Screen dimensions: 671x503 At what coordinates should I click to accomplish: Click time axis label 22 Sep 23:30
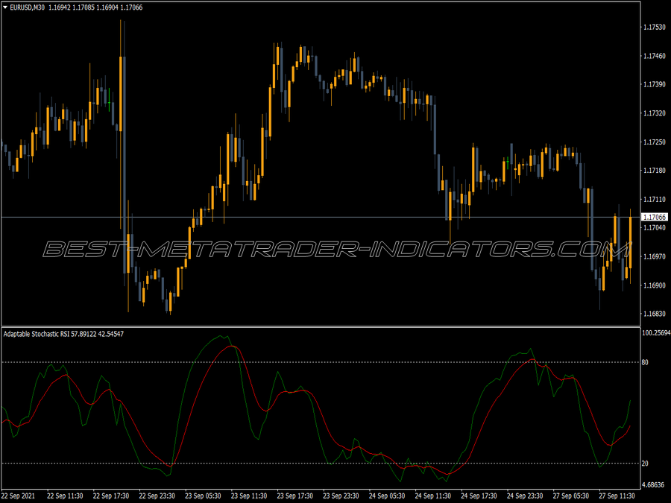pos(157,496)
